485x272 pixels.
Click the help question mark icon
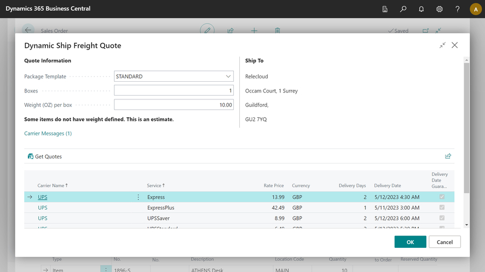[458, 9]
